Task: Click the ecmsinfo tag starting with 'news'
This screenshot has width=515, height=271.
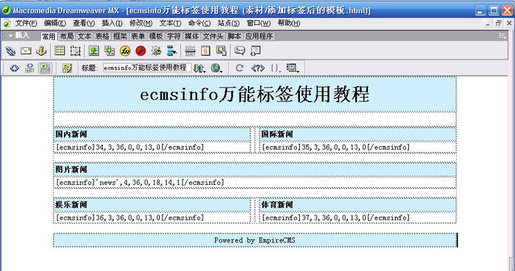Action: (x=140, y=183)
